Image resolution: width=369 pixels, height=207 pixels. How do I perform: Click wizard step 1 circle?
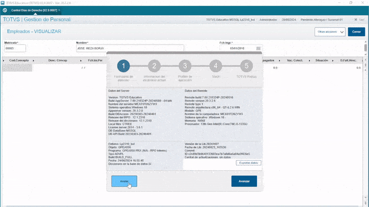click(x=123, y=66)
